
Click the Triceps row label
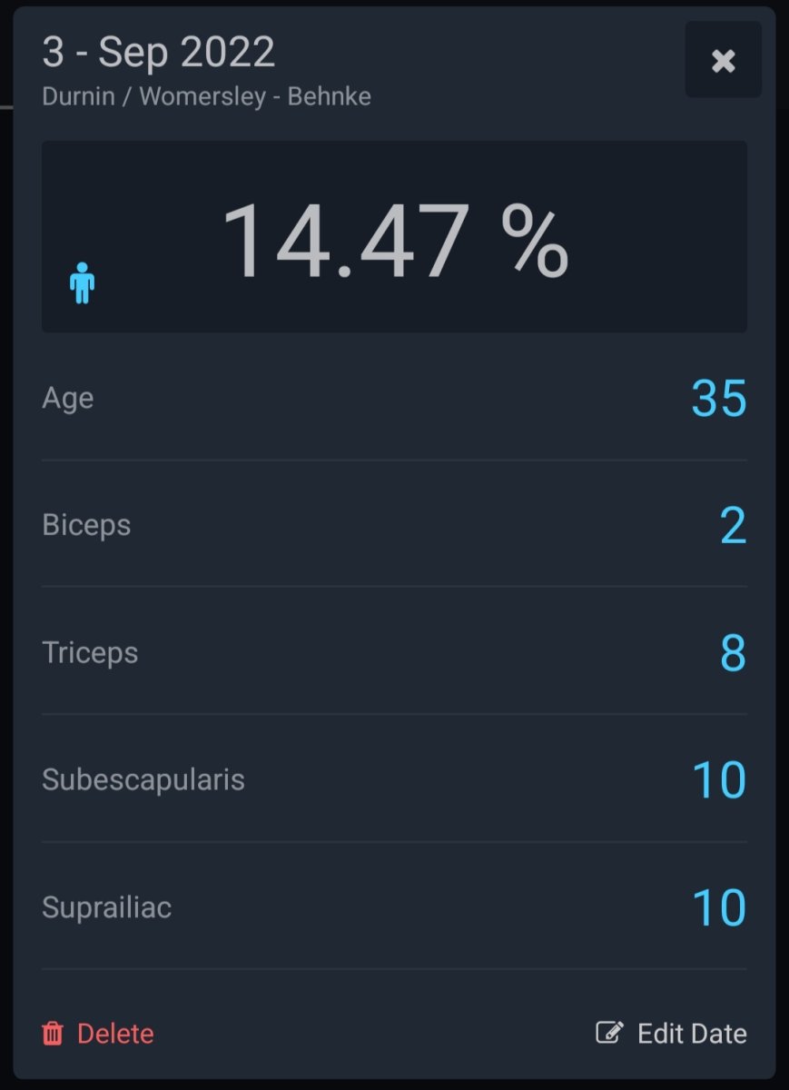pyautogui.click(x=90, y=652)
